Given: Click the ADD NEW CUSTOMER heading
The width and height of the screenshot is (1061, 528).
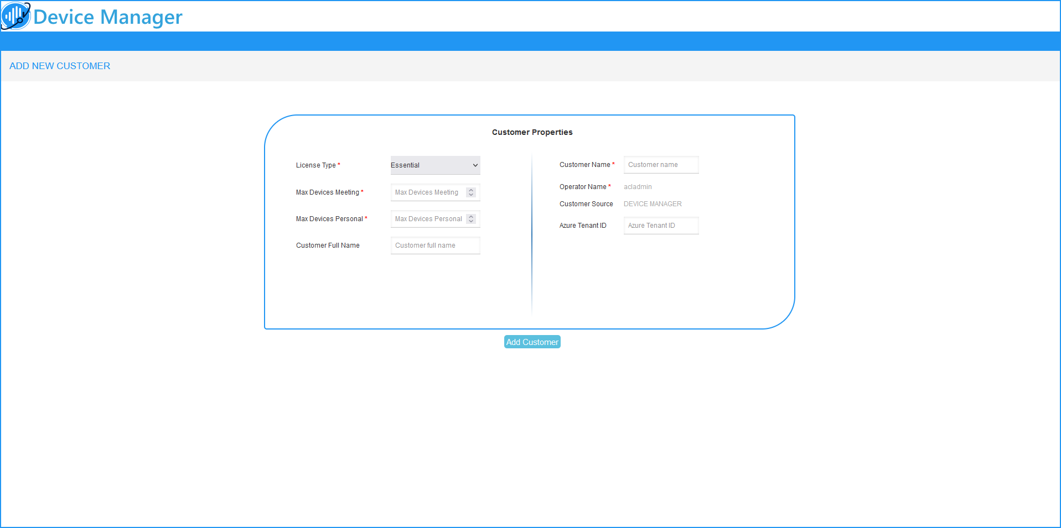Looking at the screenshot, I should click(x=60, y=66).
